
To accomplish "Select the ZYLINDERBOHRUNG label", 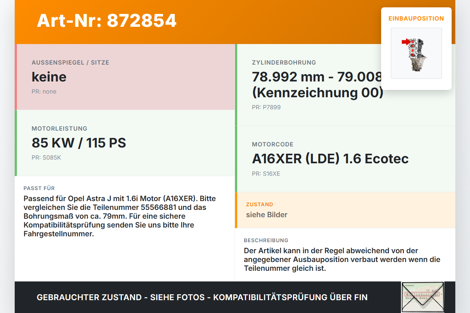I will click(284, 62).
